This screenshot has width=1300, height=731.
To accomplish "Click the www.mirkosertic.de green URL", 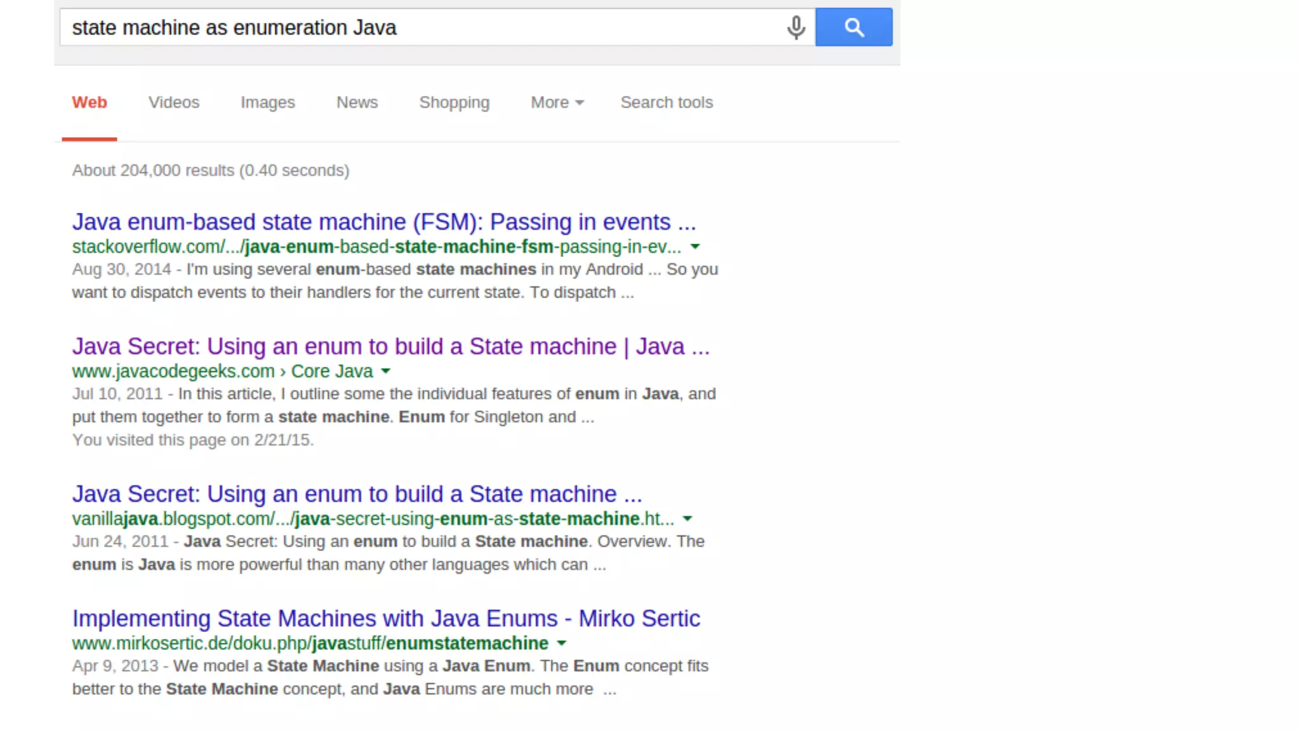I will [310, 643].
